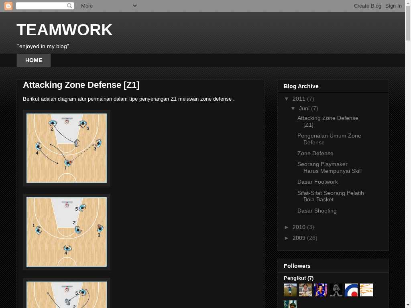
Task: Collapse the 2011 archive triangle
Action: (287, 99)
